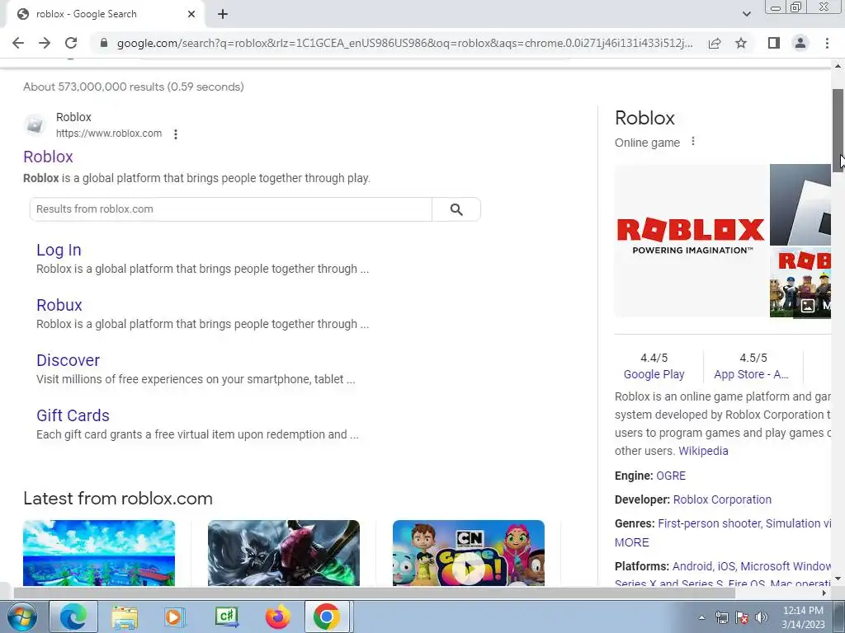Open the volume speaker tray icon
This screenshot has width=845, height=633.
point(762,618)
